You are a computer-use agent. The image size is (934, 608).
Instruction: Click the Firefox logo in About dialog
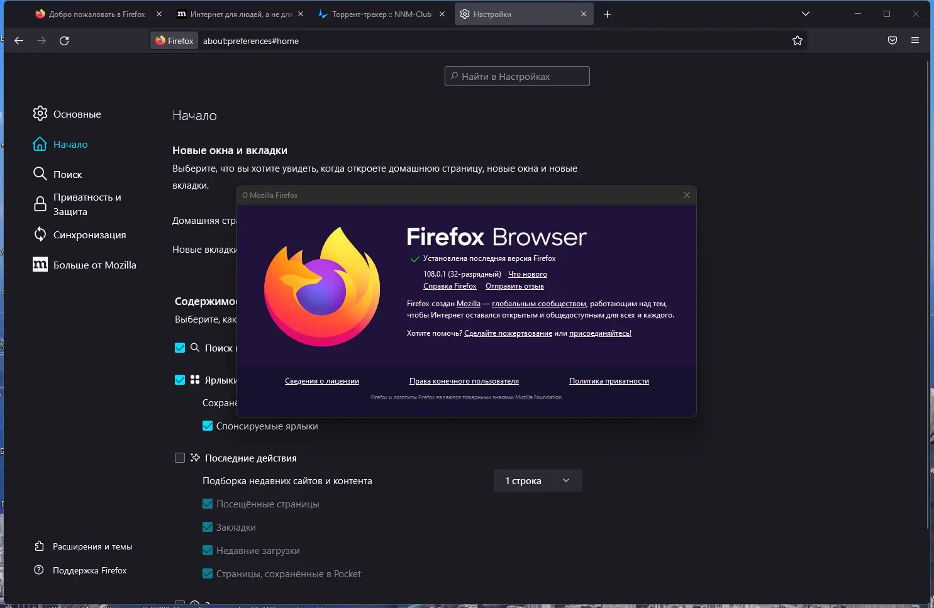(x=322, y=286)
